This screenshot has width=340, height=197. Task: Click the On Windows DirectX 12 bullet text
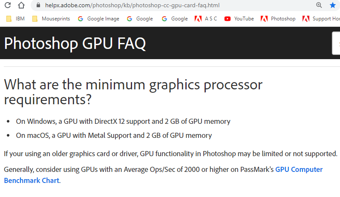coord(123,122)
